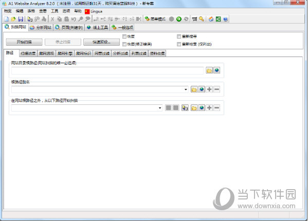Switch to the 线上工具 tab
The width and height of the screenshot is (308, 221).
coord(97,27)
